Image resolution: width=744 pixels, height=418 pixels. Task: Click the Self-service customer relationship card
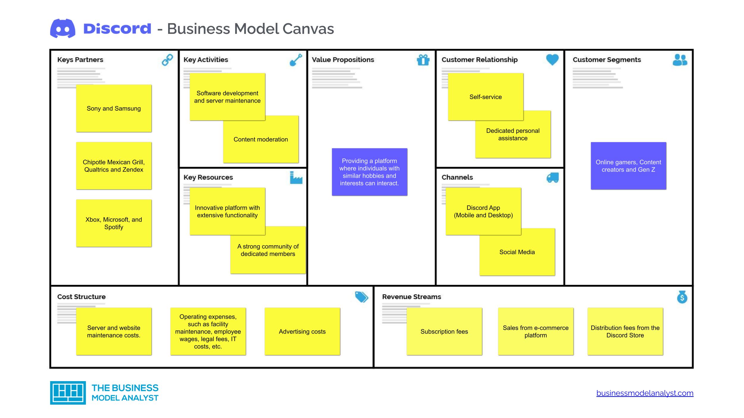(485, 96)
